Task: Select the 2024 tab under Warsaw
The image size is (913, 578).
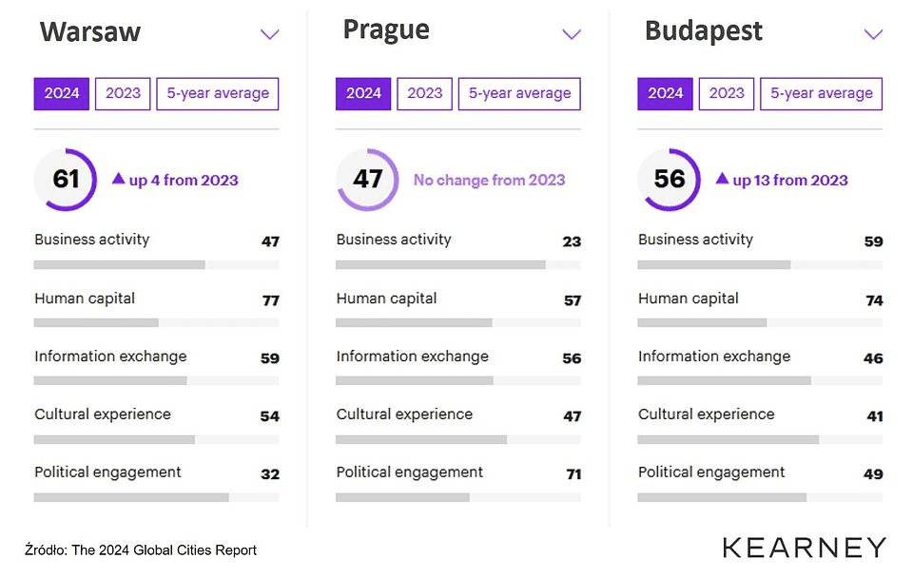Action: tap(62, 94)
